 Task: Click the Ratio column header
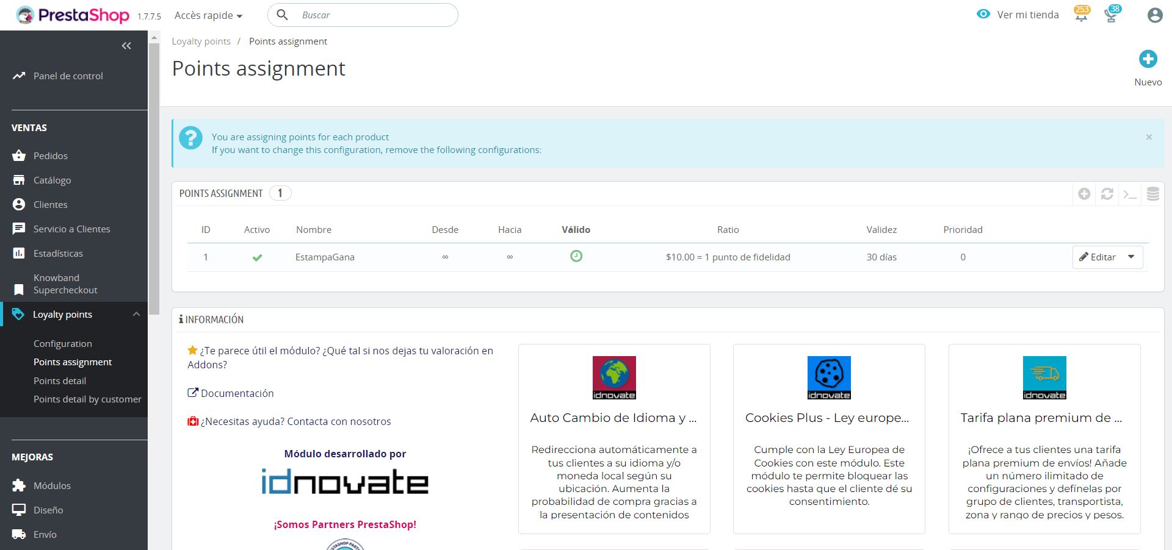pos(728,229)
